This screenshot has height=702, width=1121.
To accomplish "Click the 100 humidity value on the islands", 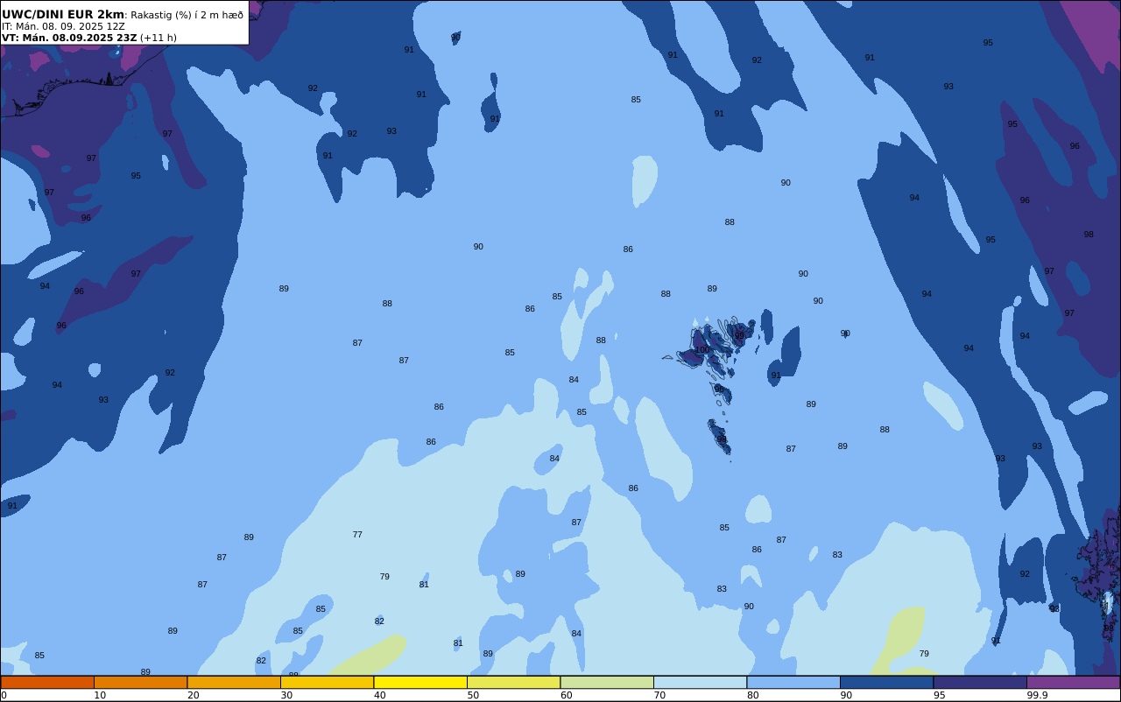I will [702, 350].
